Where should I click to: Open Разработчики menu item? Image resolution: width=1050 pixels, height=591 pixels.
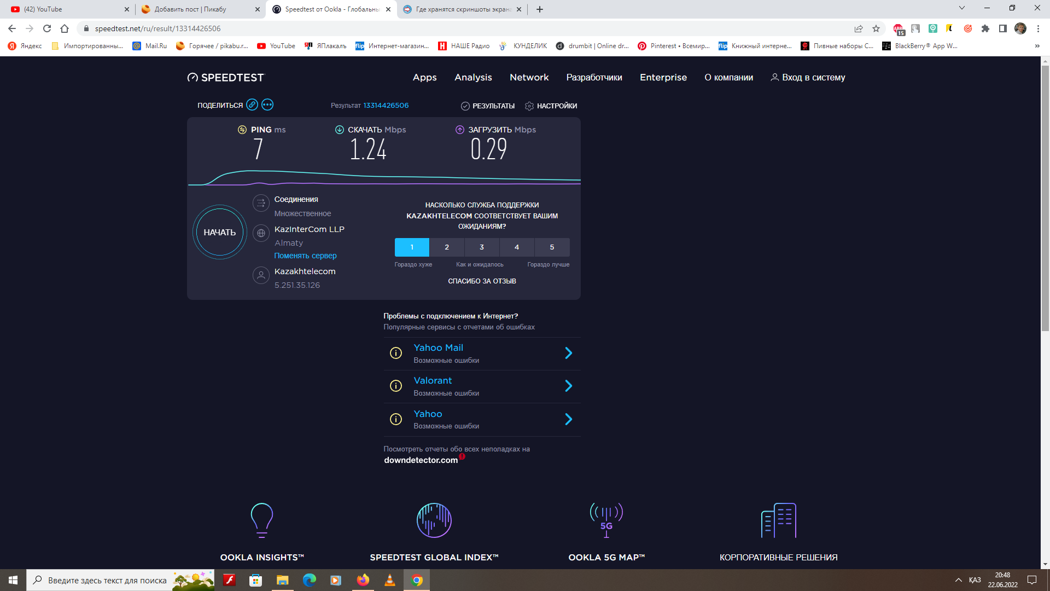tap(594, 78)
